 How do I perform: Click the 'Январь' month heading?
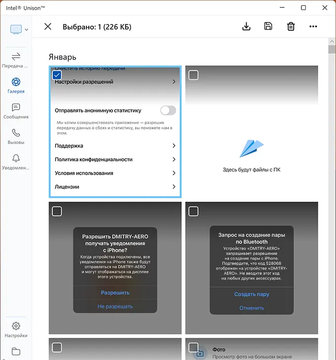62,57
